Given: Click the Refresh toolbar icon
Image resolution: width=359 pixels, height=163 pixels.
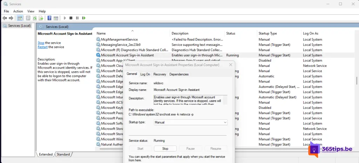Looking at the screenshot, I should point(35,18).
